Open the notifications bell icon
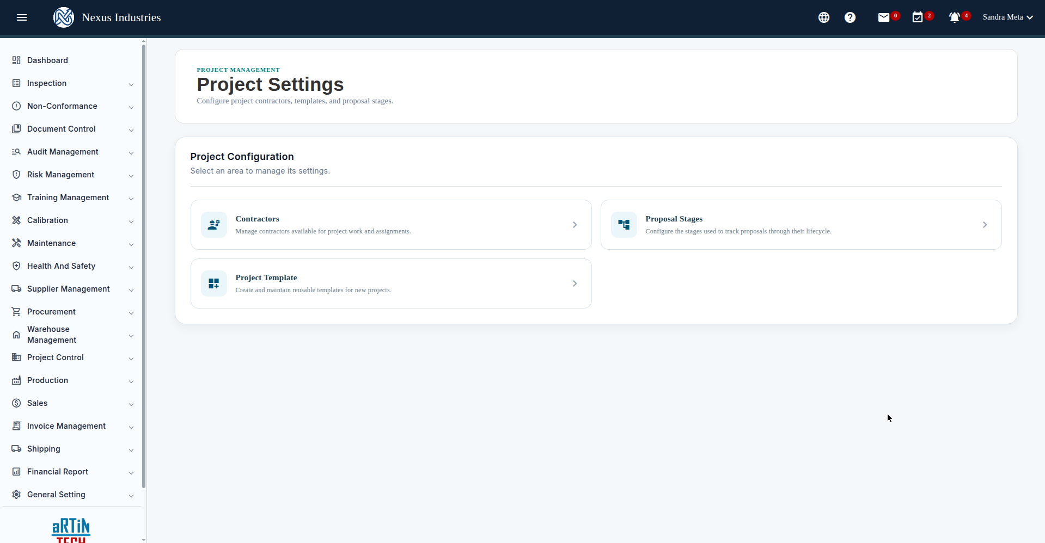 [x=955, y=17]
